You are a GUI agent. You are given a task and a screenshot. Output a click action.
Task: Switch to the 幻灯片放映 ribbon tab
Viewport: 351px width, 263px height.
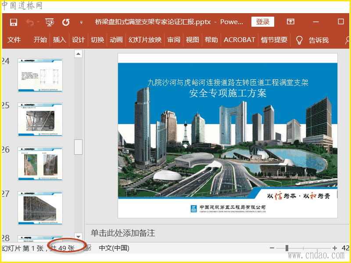pyautogui.click(x=145, y=40)
